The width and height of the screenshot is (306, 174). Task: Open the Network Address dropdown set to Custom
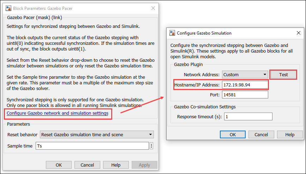244,74
